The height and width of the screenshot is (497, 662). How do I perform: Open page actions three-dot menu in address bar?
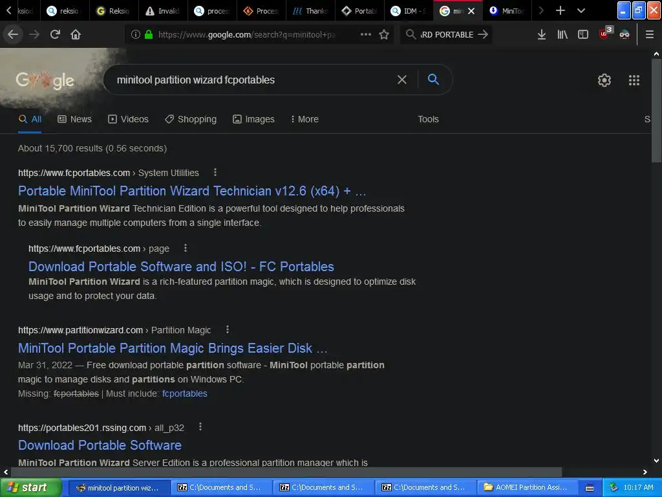pyautogui.click(x=366, y=34)
